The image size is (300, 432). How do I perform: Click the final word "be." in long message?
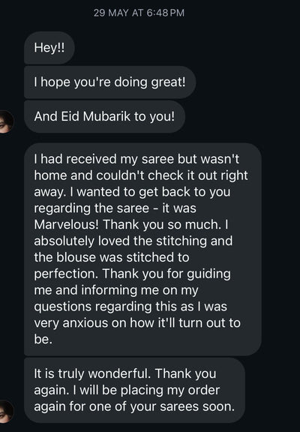click(x=43, y=340)
